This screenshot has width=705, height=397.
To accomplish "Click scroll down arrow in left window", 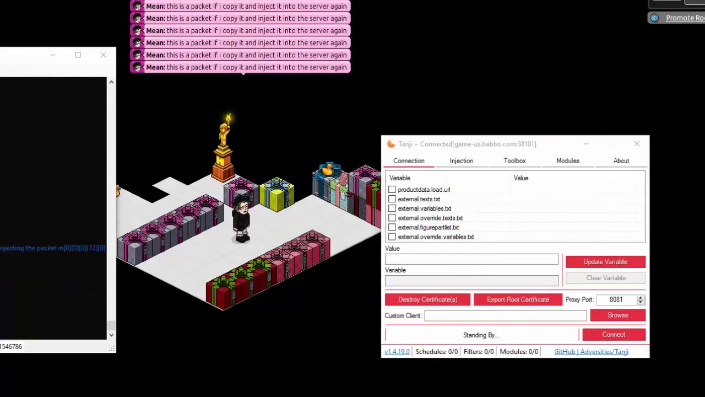I will tap(111, 335).
